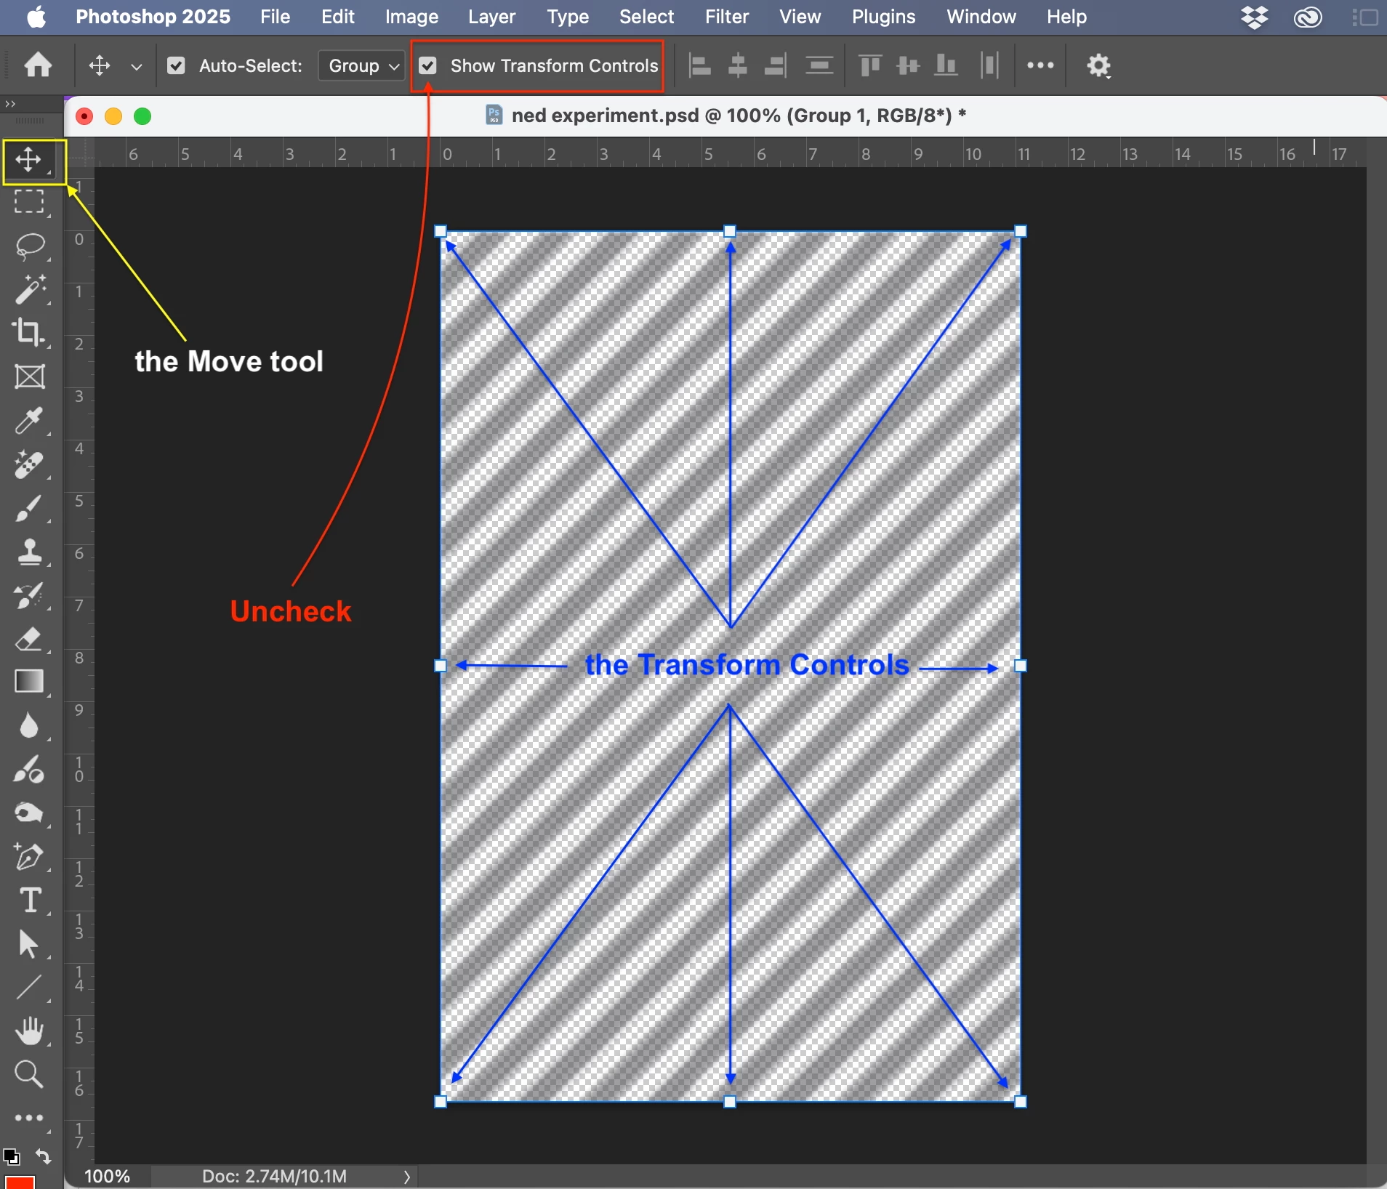1387x1189 pixels.
Task: Select the Gradient tool
Action: point(29,682)
